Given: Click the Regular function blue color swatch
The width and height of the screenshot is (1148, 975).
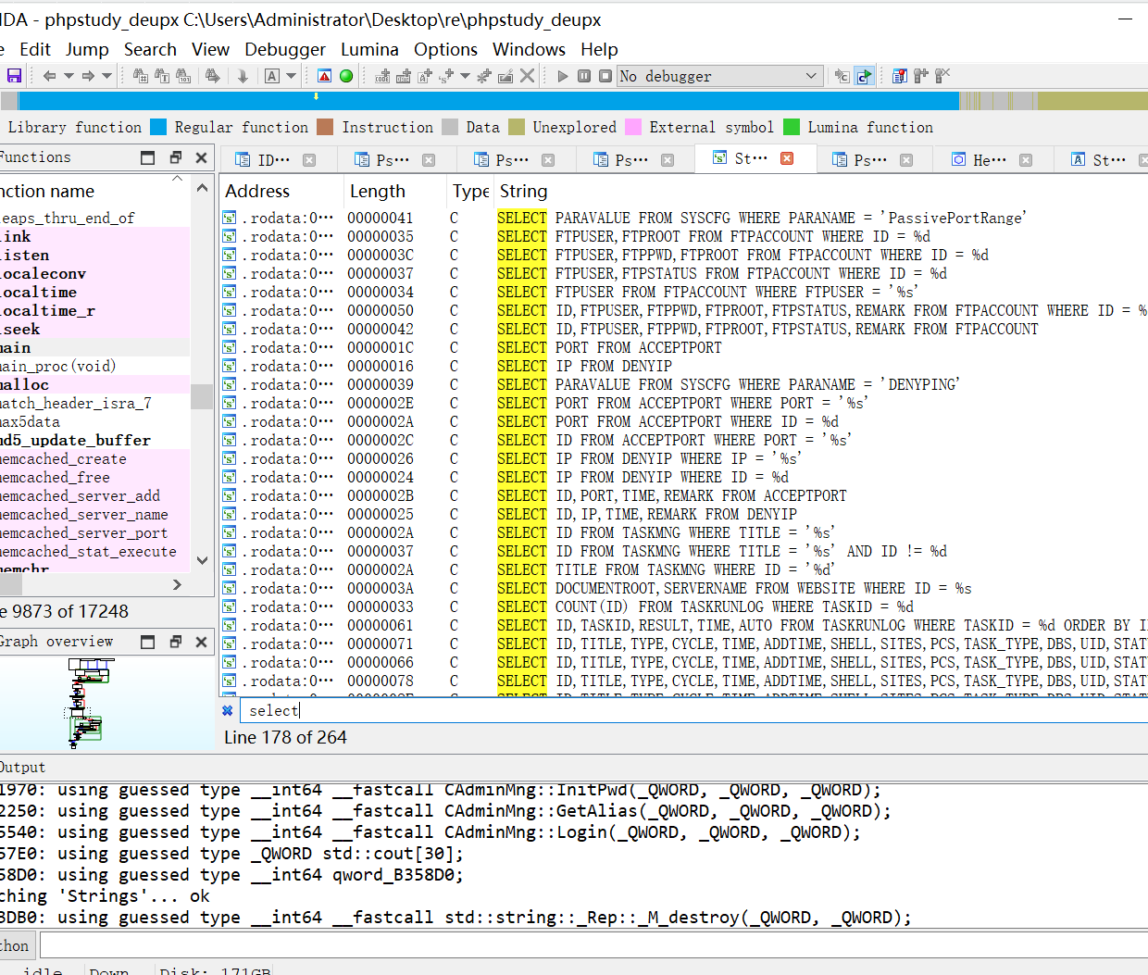Looking at the screenshot, I should pyautogui.click(x=158, y=127).
